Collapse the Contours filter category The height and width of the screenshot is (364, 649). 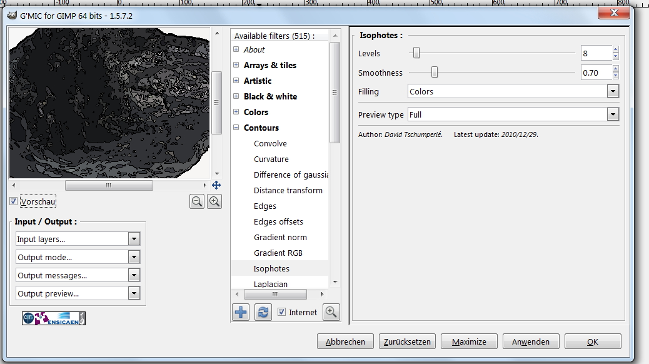[x=236, y=128]
